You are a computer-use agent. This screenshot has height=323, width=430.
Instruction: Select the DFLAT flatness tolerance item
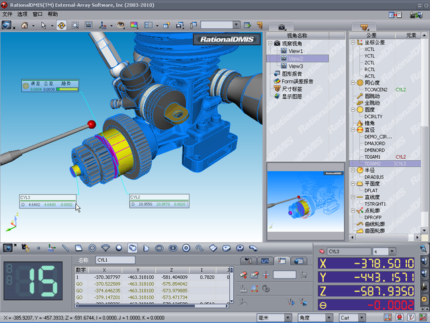[372, 190]
